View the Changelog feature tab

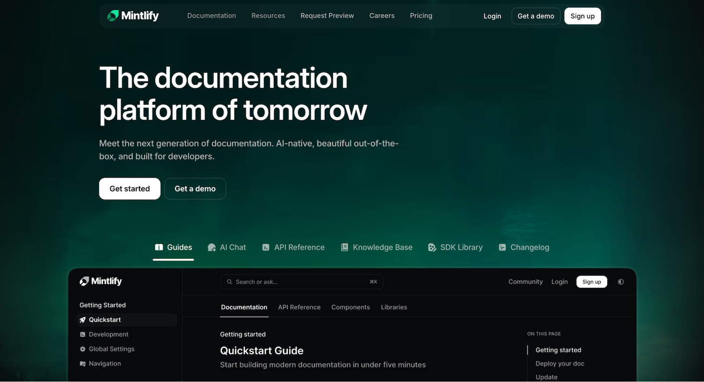pyautogui.click(x=524, y=247)
